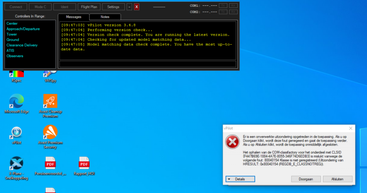Switch to the Messages tab
This screenshot has height=193, width=367.
pyautogui.click(x=73, y=17)
